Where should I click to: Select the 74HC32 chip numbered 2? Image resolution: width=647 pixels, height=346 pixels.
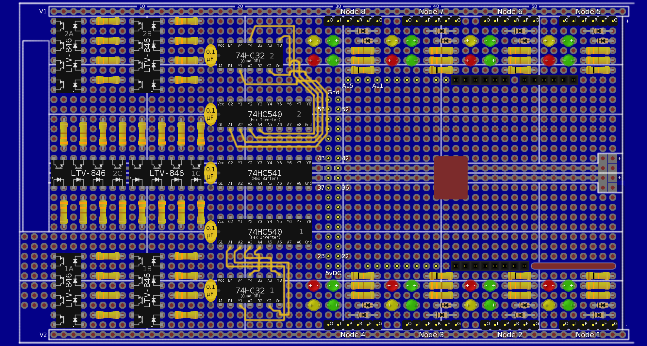pyautogui.click(x=250, y=55)
